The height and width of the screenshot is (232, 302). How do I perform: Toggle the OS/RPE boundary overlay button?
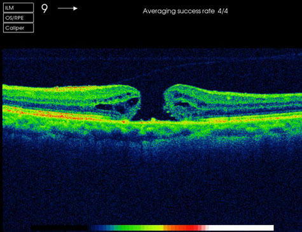point(18,18)
